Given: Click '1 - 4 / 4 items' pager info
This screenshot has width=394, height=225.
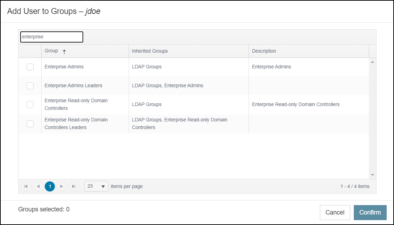Looking at the screenshot, I should point(355,186).
